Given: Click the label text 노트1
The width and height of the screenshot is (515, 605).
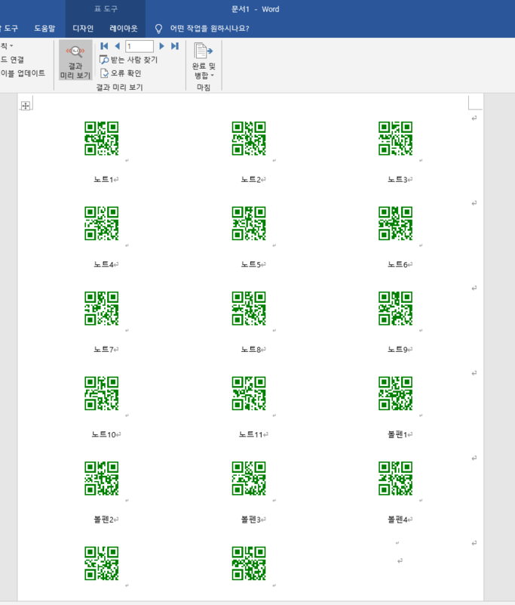Looking at the screenshot, I should coord(103,180).
